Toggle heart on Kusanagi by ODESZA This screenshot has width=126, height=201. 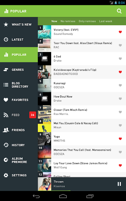click(x=120, y=85)
